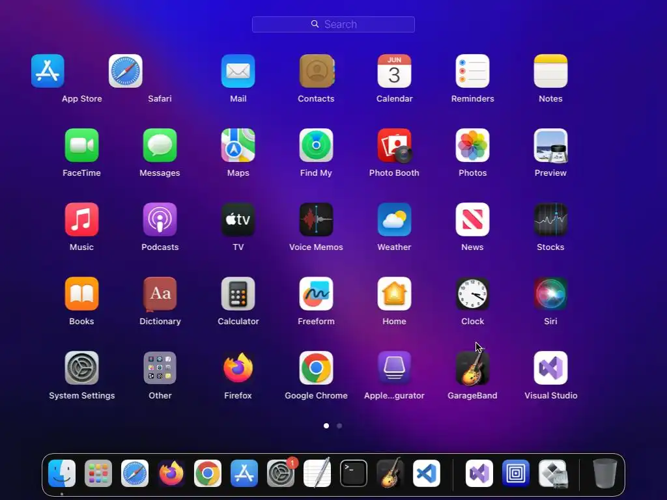The height and width of the screenshot is (500, 667).
Task: Open the Mail app
Action: pos(238,71)
